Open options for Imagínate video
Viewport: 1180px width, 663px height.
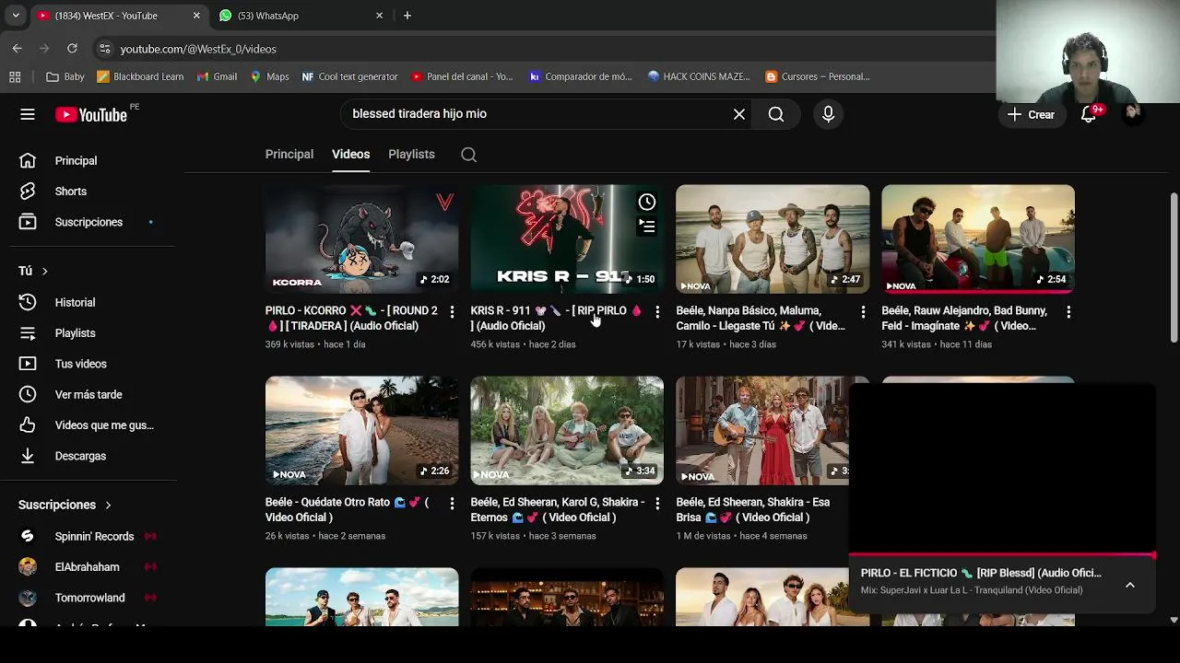click(1068, 312)
